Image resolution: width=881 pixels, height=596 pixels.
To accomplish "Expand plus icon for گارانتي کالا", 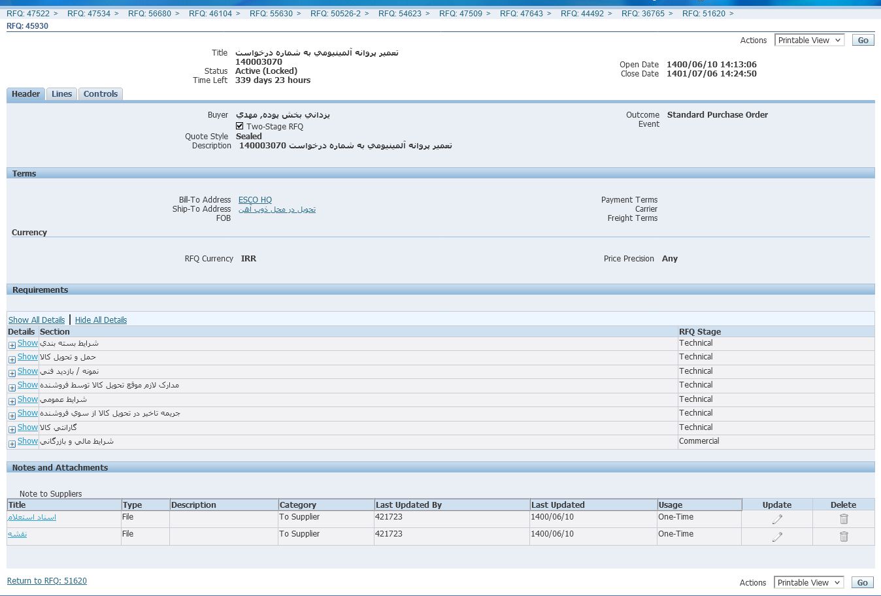I will [x=12, y=429].
